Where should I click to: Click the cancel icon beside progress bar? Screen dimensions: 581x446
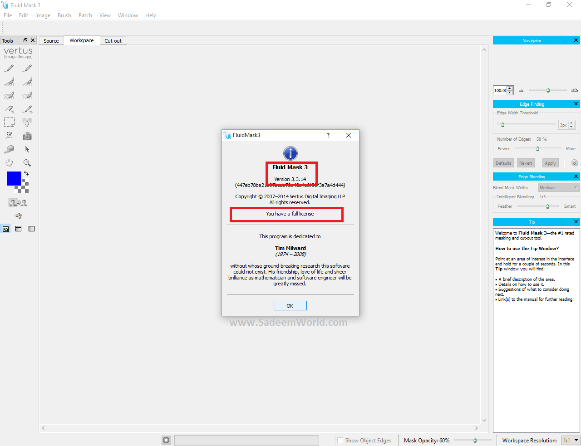(x=166, y=440)
